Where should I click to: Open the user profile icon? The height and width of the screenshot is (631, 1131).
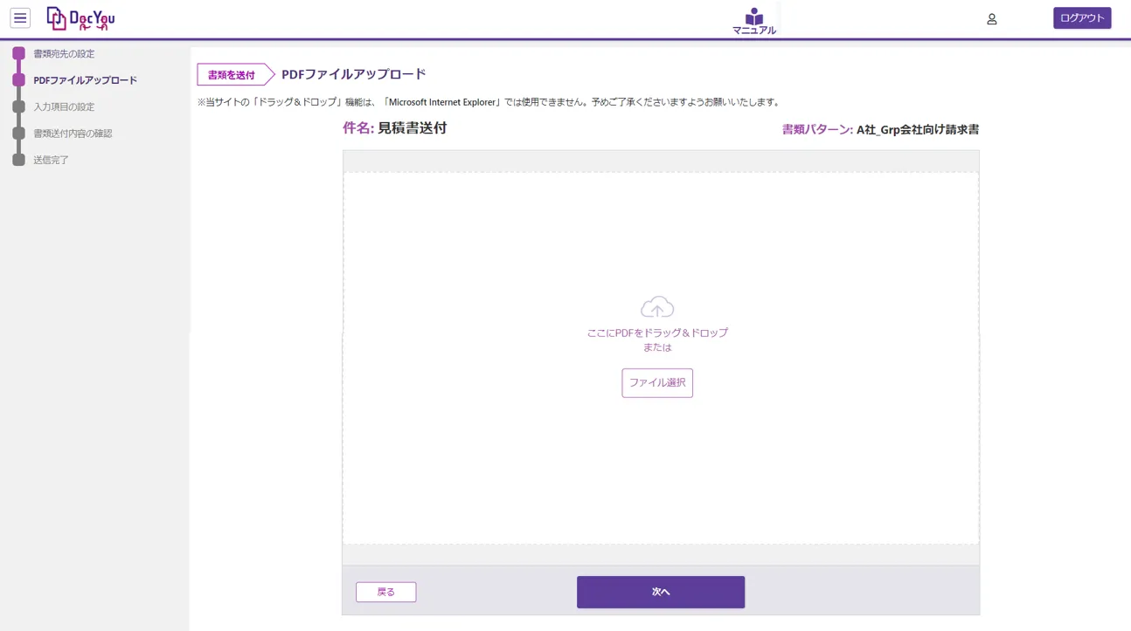tap(992, 18)
